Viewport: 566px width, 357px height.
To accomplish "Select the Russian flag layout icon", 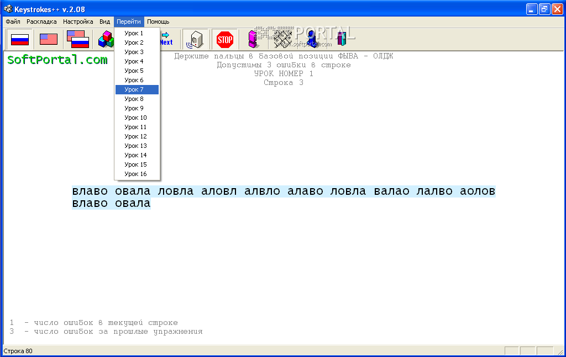I will click(x=20, y=39).
